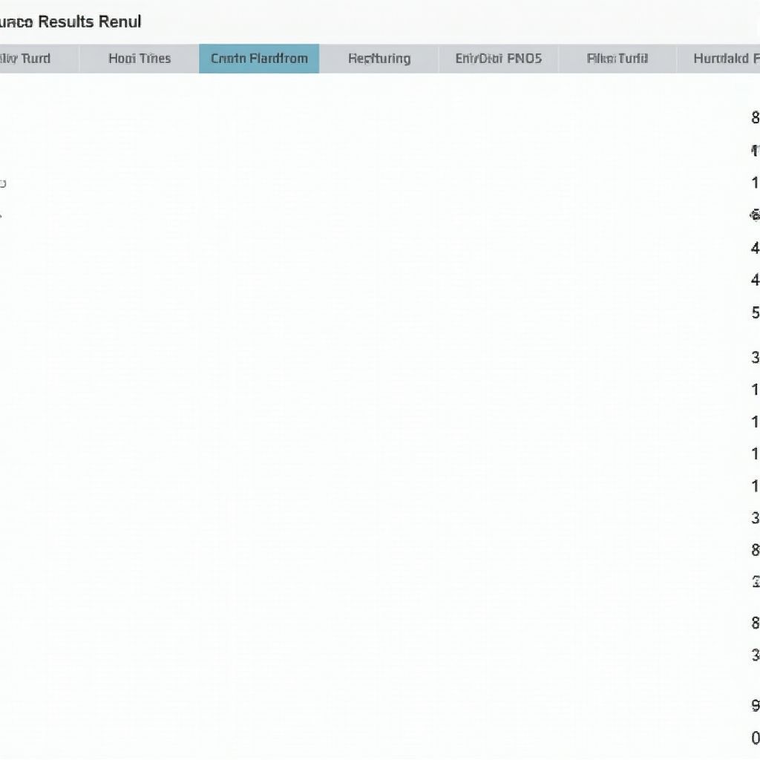Click the value 3 directly above the 9

click(755, 655)
